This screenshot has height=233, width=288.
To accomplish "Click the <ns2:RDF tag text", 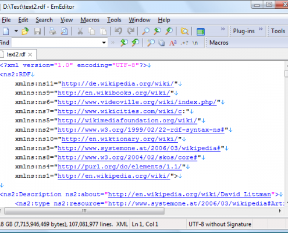I will coord(15,75).
